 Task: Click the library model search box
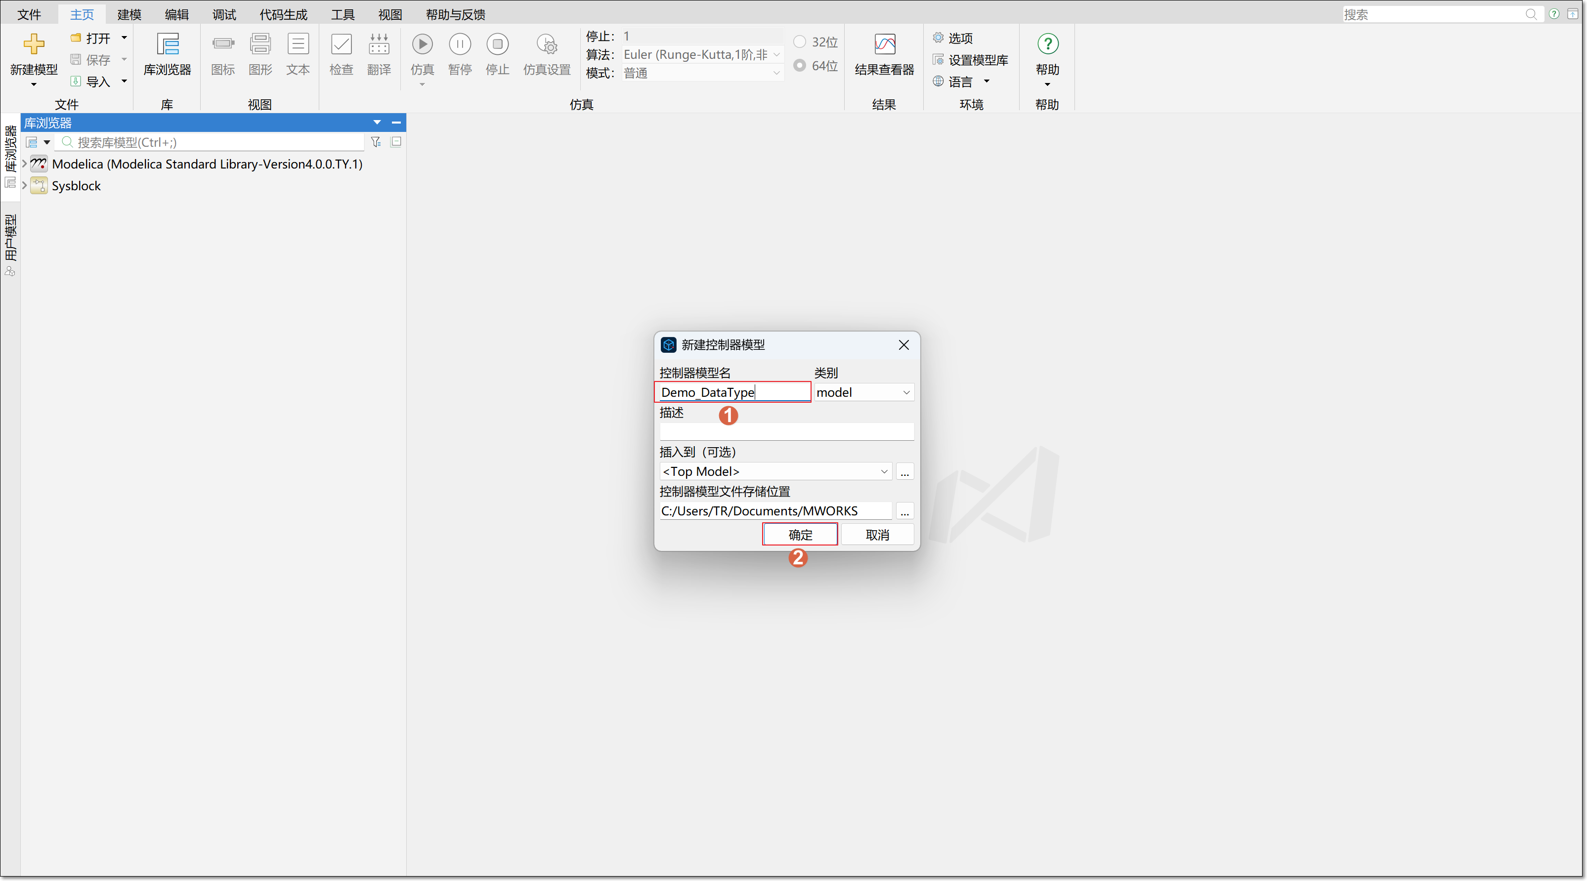211,142
